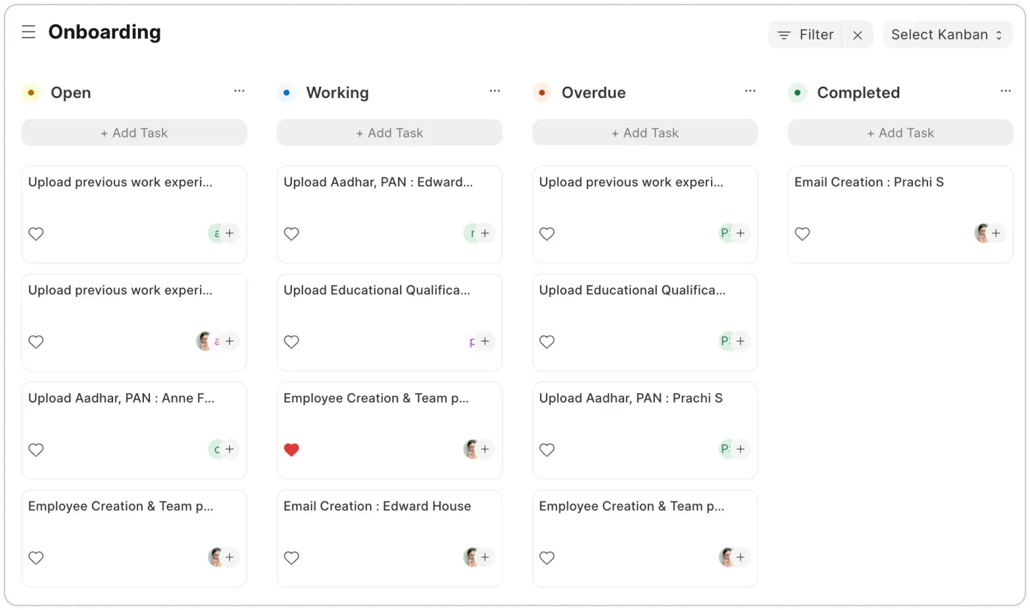This screenshot has height=610, width=1030.
Task: Open the Select Kanban dropdown
Action: pyautogui.click(x=946, y=34)
